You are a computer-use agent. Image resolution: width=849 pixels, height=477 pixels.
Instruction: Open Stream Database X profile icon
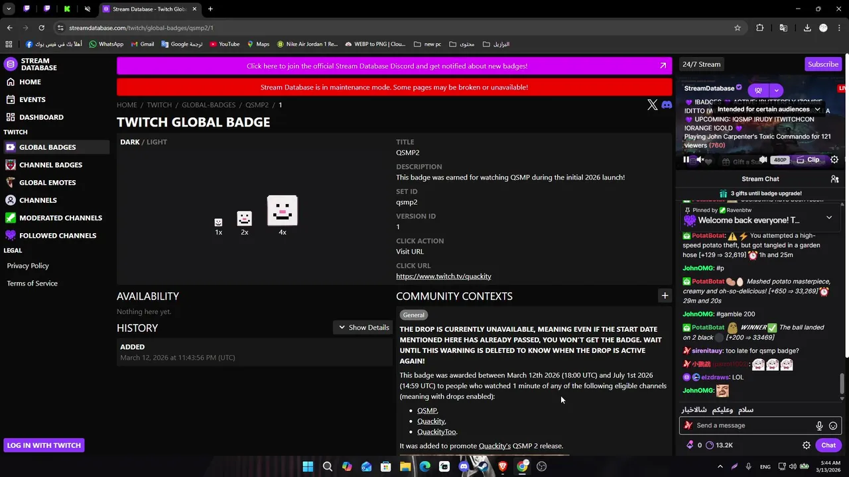tap(653, 105)
